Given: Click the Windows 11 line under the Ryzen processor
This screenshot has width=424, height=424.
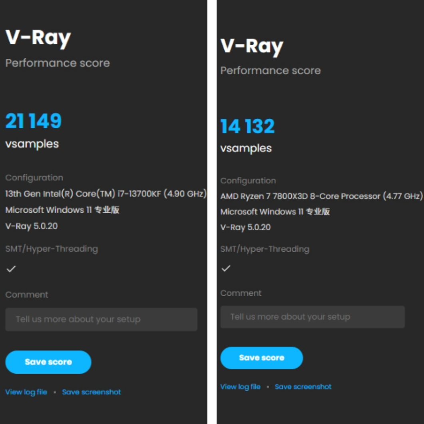Looking at the screenshot, I should [275, 211].
